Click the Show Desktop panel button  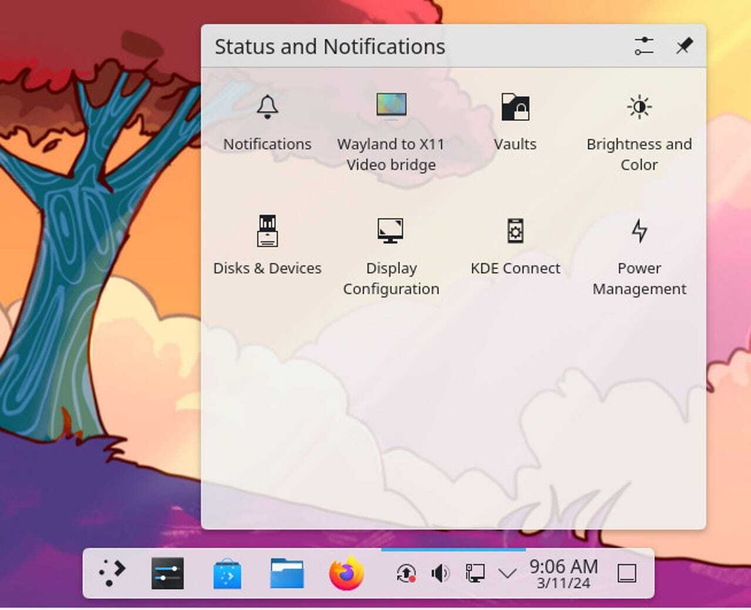[627, 573]
